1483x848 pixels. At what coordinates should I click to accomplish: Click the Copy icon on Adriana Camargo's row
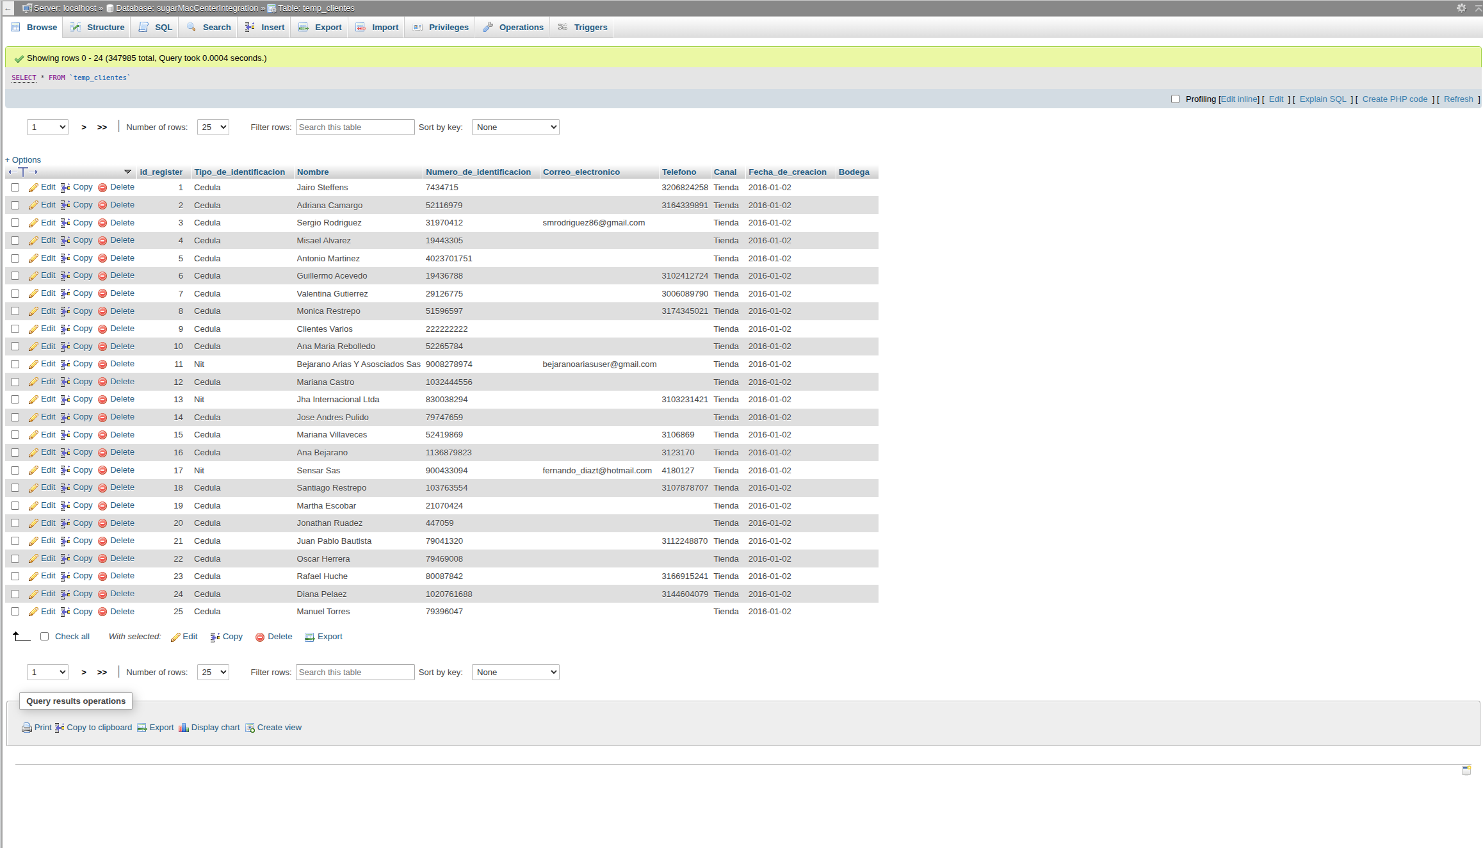65,206
